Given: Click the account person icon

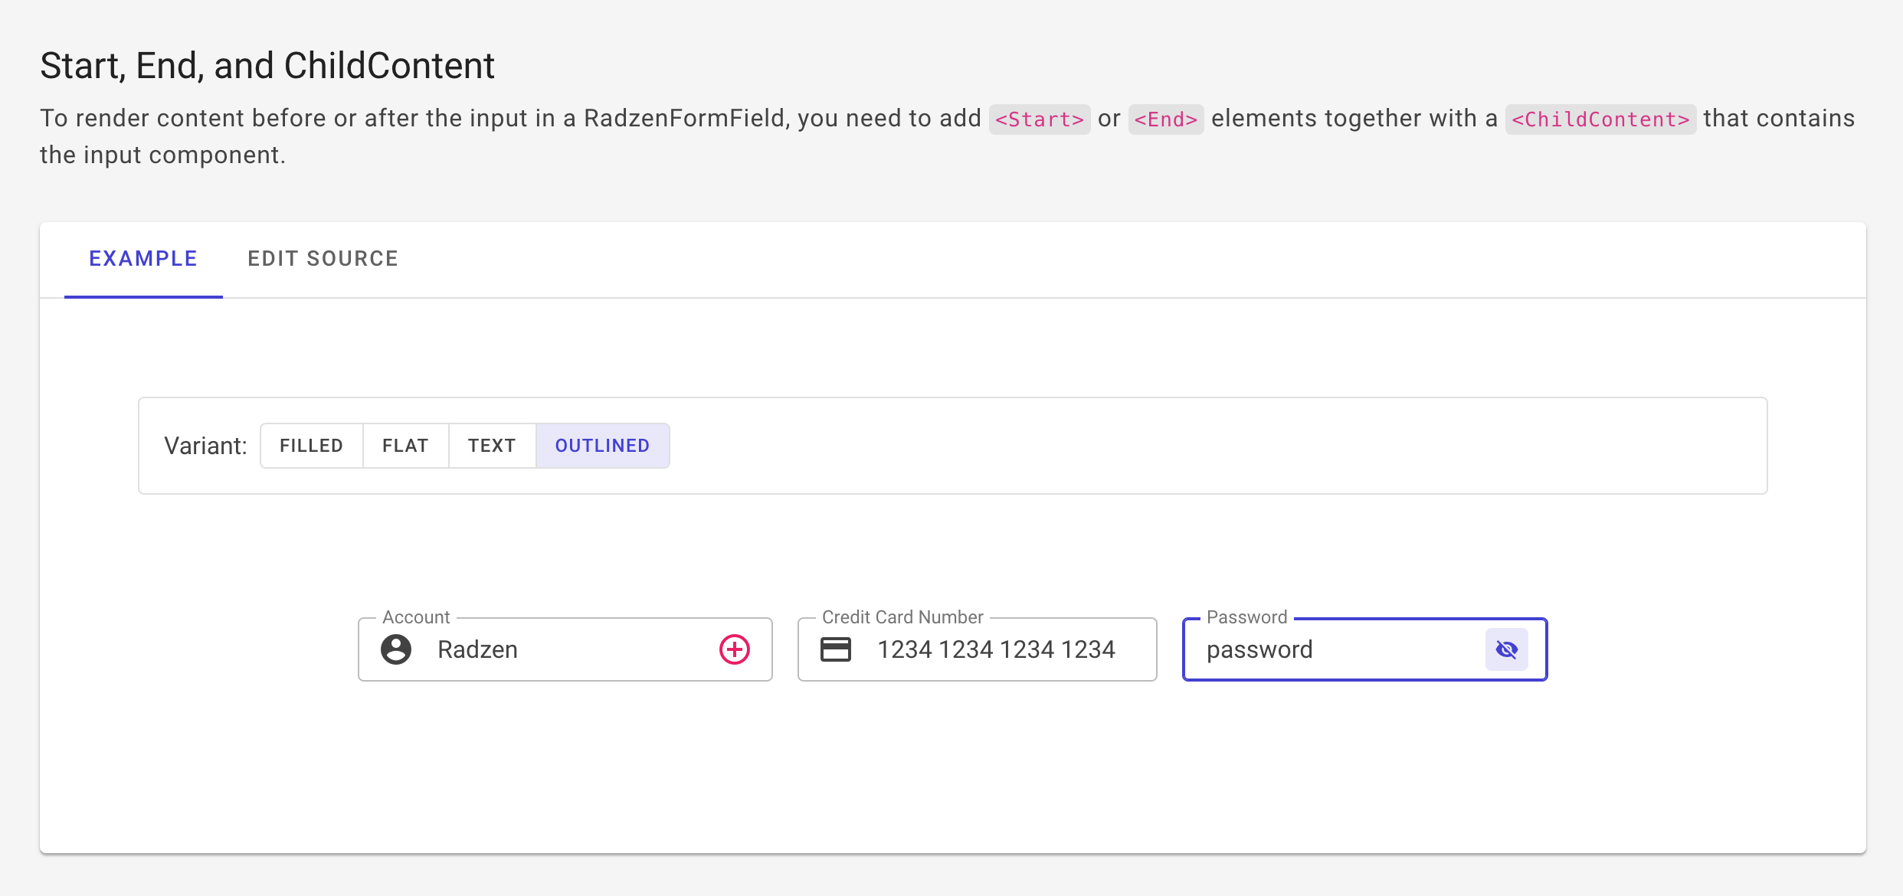Looking at the screenshot, I should coord(396,649).
